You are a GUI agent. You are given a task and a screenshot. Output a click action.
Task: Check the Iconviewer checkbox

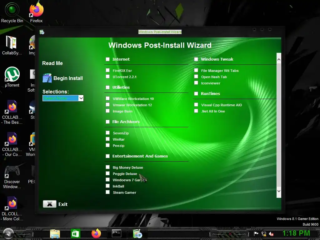pyautogui.click(x=196, y=83)
